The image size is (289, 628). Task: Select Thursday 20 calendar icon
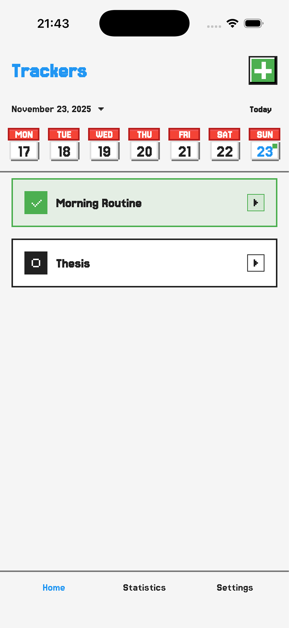[x=144, y=144]
